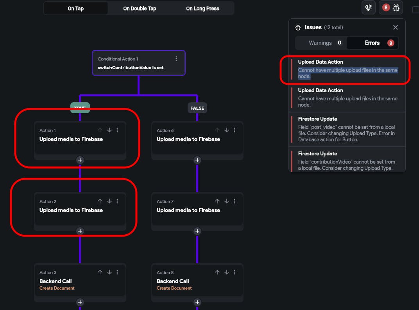
Task: Add action below Action 1 plus button
Action: 80,160
